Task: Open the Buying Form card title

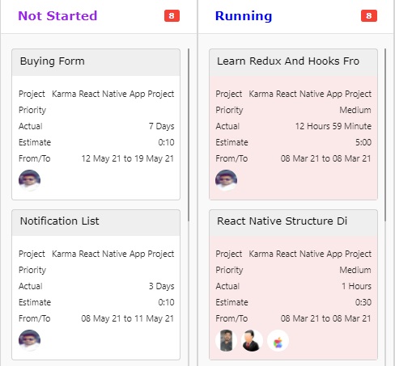Action: pyautogui.click(x=53, y=61)
